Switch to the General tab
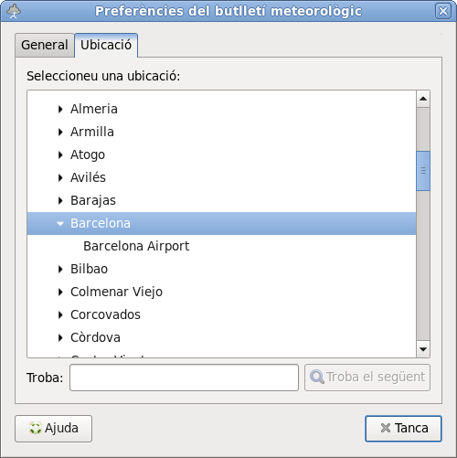 (x=45, y=45)
